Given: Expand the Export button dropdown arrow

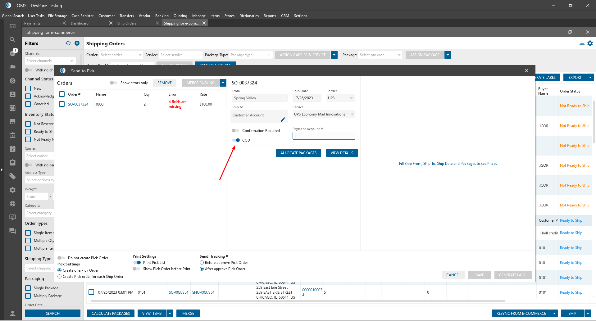Looking at the screenshot, I should click(x=590, y=78).
